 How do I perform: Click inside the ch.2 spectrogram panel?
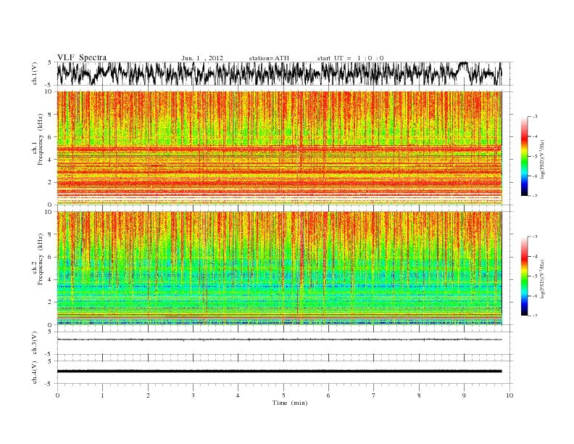[x=279, y=268]
